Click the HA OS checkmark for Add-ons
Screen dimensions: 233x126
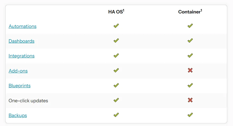[x=116, y=70]
